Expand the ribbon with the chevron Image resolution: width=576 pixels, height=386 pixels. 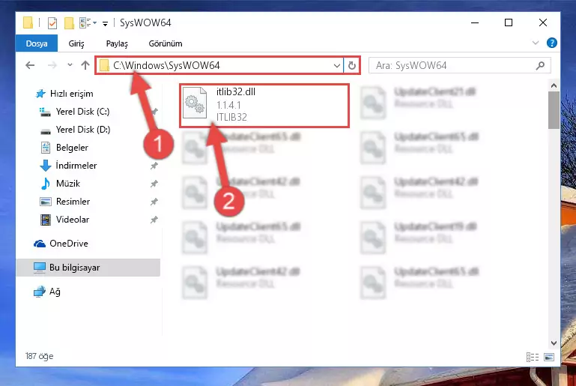pyautogui.click(x=536, y=43)
